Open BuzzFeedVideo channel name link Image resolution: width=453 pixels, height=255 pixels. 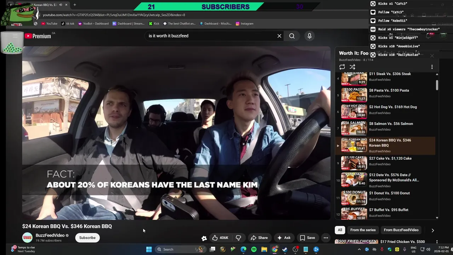pos(50,236)
